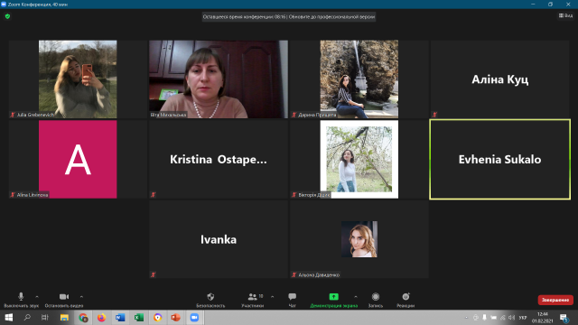This screenshot has height=325, width=578.
Task: Select Julia Grebenevich video tile
Action: click(78, 79)
